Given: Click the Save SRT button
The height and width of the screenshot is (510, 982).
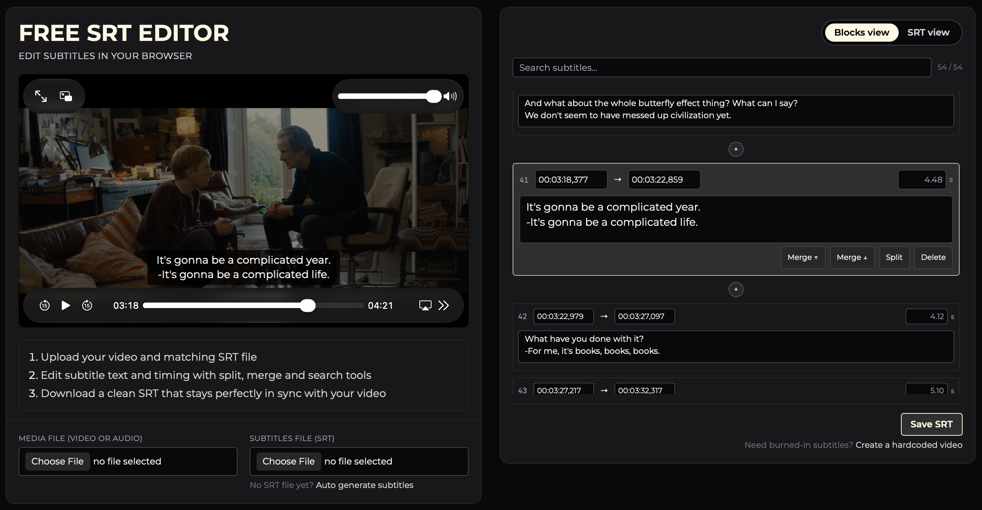Looking at the screenshot, I should point(931,424).
